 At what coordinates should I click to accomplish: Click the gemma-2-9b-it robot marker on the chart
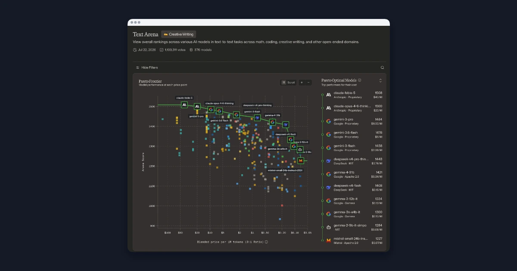300,150
